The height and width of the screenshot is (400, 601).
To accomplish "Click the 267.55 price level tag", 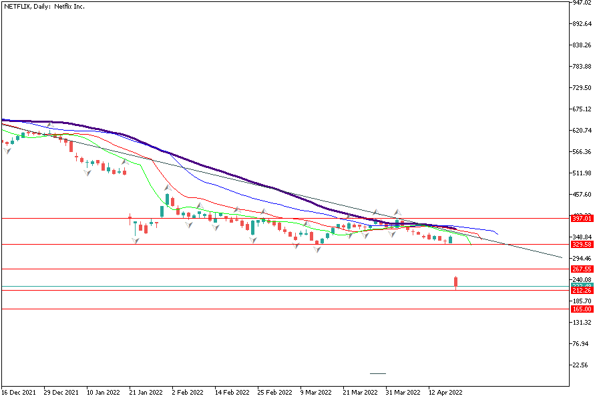I will (582, 269).
